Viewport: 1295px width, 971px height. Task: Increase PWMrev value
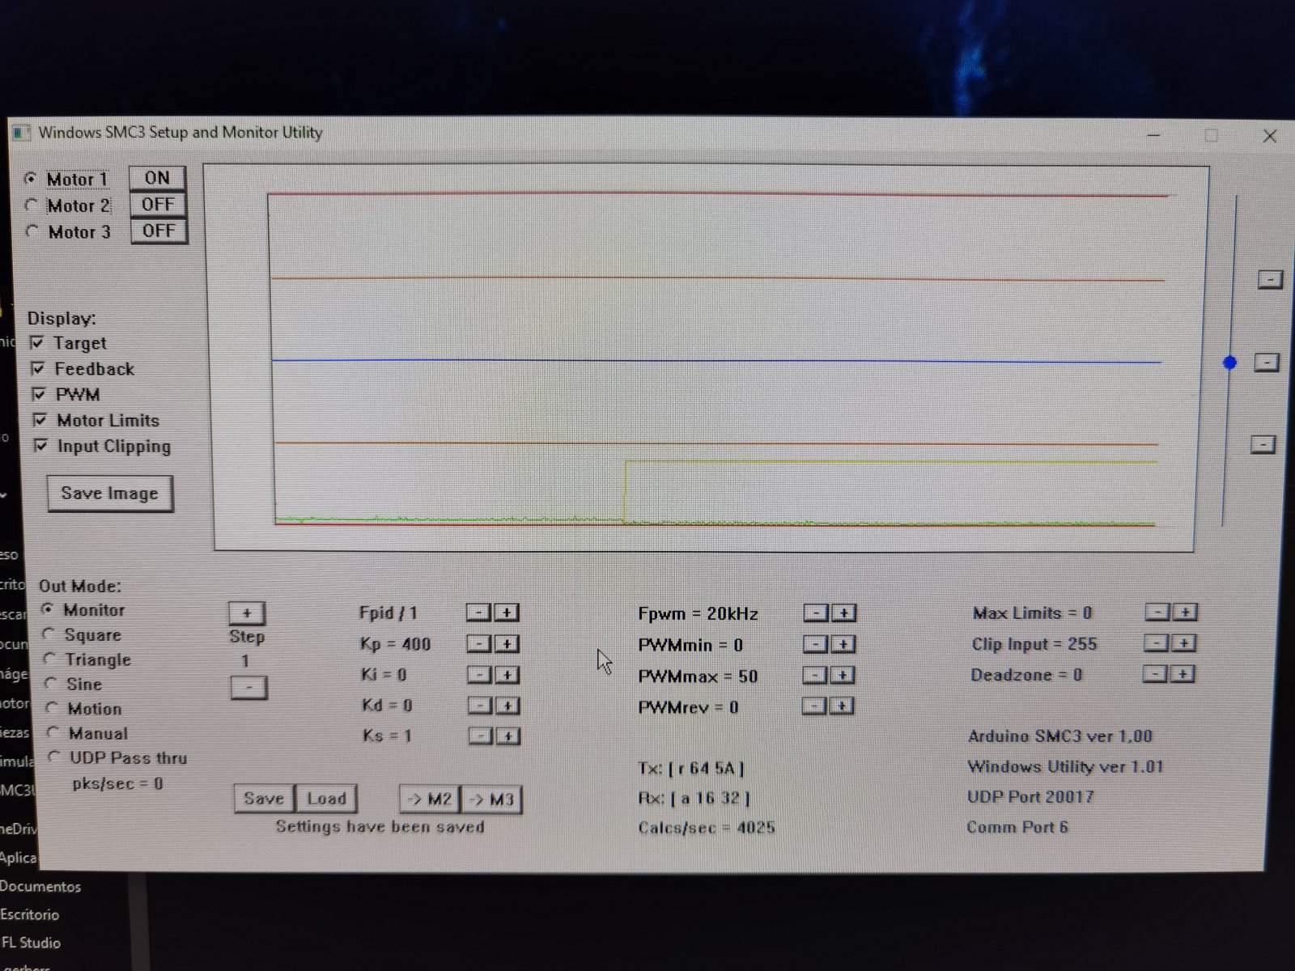841,706
